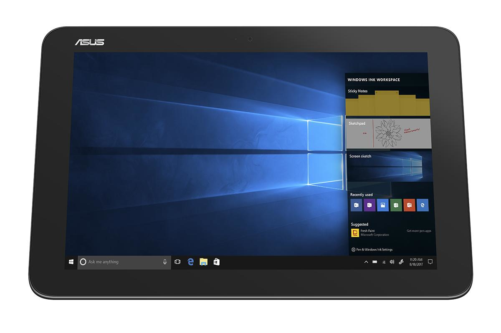
Task: Click the Fresh Paint suggested app name
Action: (x=368, y=231)
